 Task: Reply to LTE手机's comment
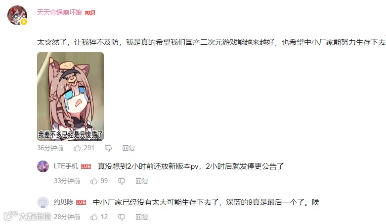tap(142, 181)
